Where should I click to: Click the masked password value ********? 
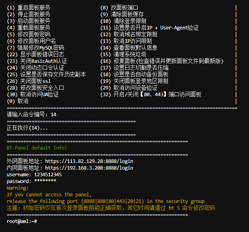[45, 181]
